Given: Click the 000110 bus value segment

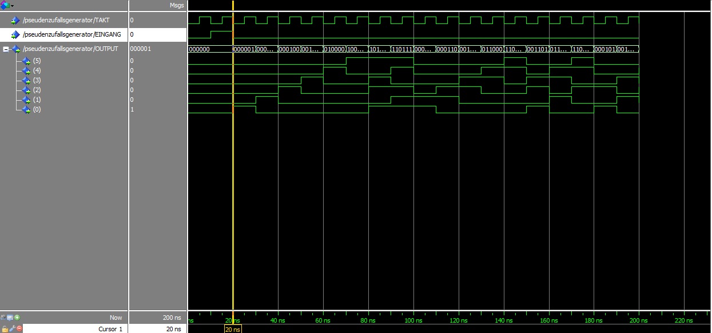Looking at the screenshot, I should 447,49.
